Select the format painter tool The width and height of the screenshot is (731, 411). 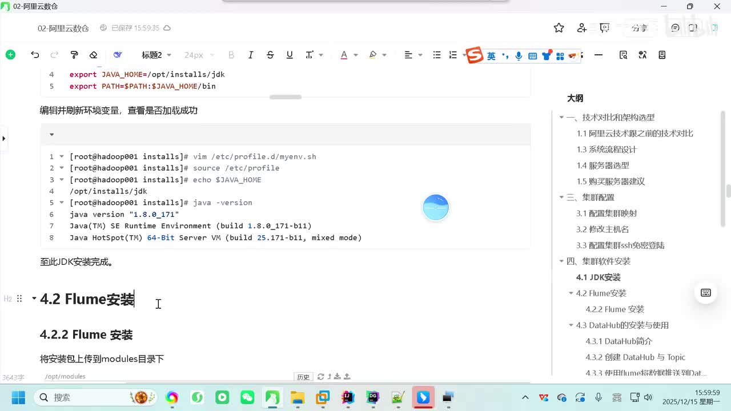74,55
